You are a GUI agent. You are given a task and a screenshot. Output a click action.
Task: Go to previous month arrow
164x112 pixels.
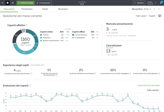pos(154,9)
